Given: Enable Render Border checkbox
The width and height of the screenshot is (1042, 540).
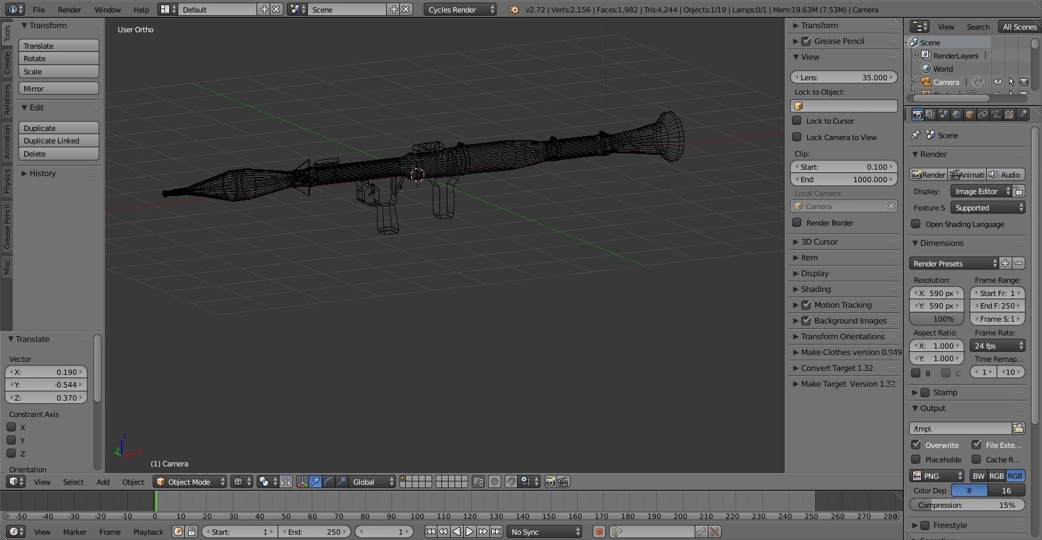Looking at the screenshot, I should [x=797, y=222].
